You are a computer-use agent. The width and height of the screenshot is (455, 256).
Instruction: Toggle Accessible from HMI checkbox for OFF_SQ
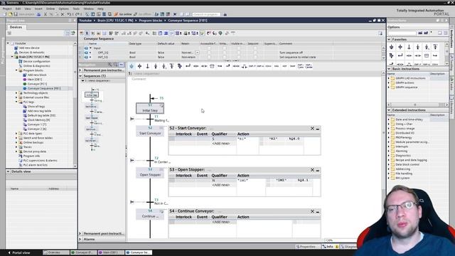tap(208, 53)
